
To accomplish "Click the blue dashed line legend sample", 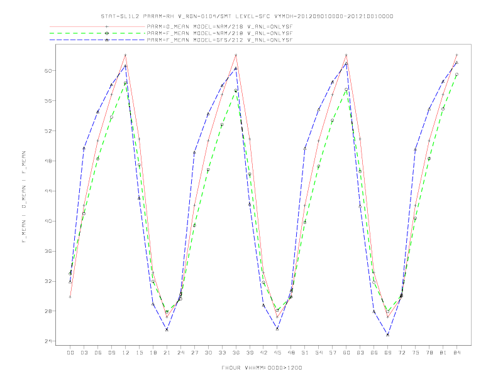I will 97,40.
